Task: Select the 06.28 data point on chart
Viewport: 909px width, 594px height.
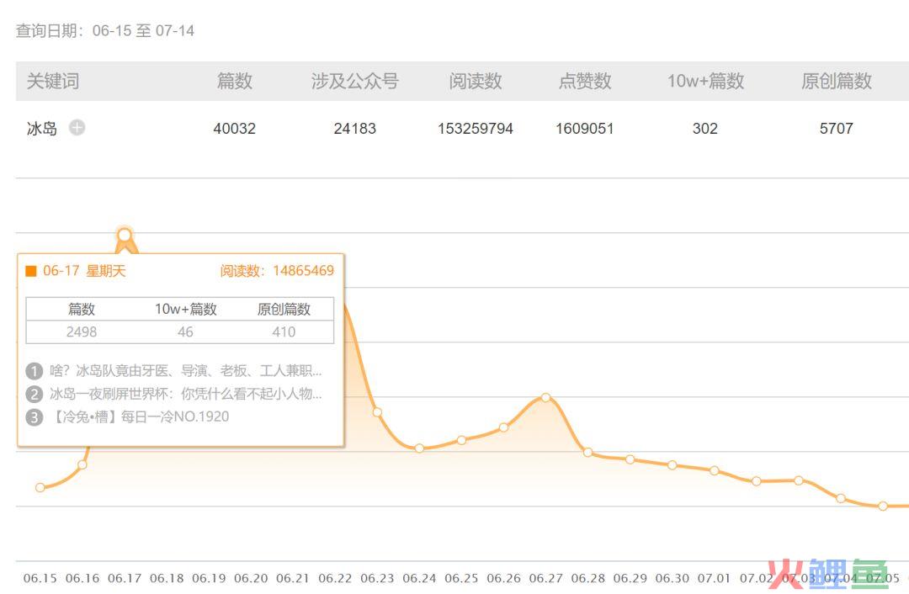Action: pos(587,453)
